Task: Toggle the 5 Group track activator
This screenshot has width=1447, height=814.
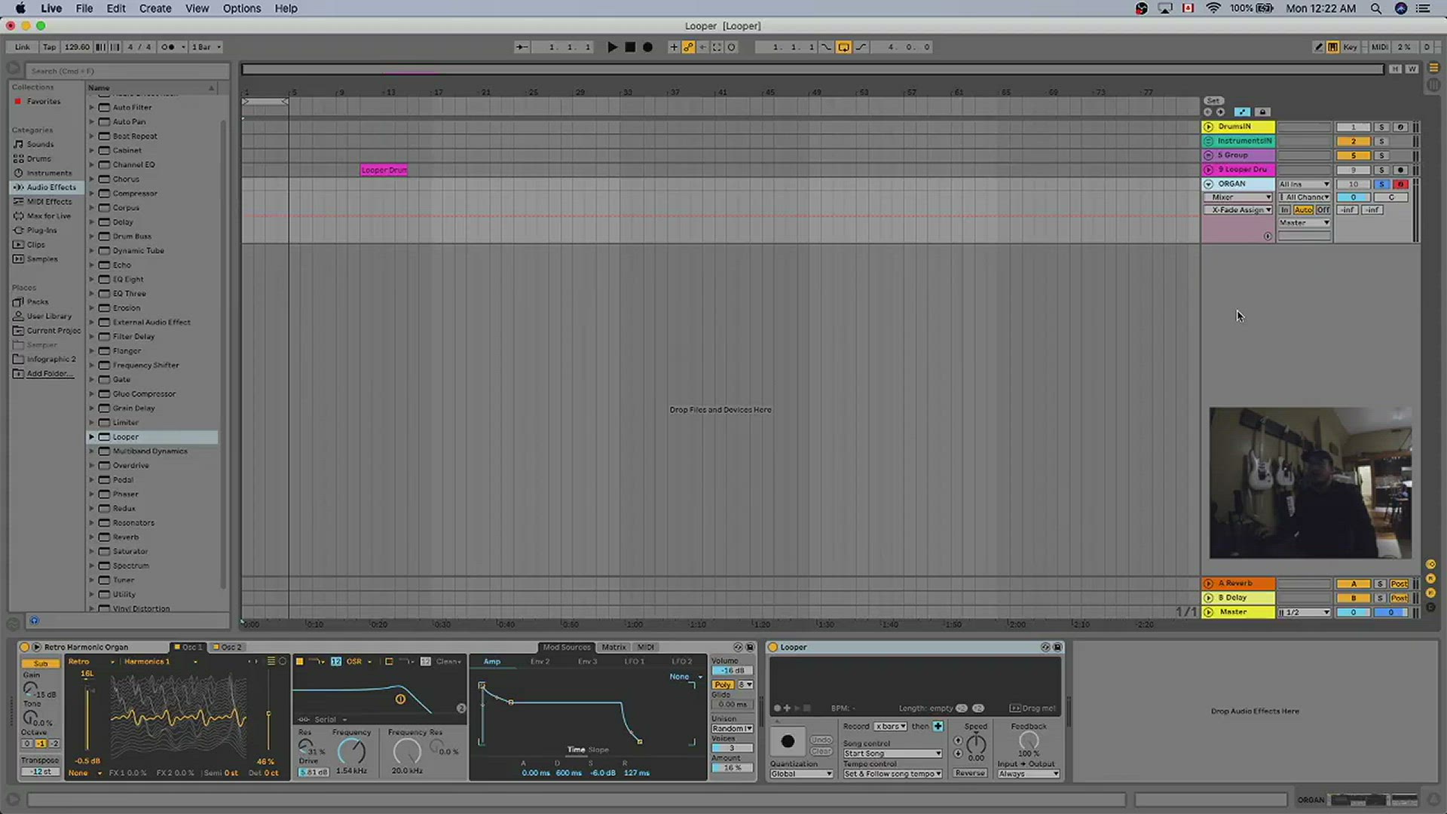Action: (x=1354, y=155)
